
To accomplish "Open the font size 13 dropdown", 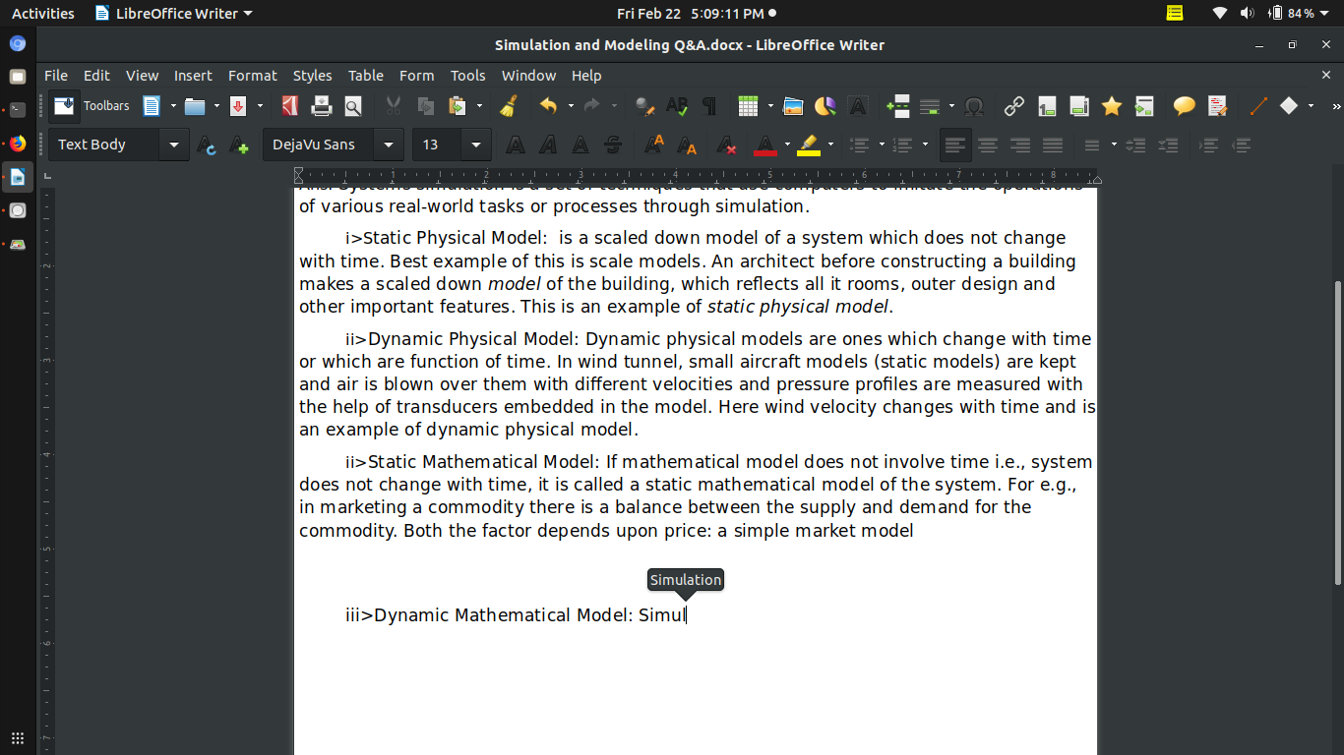I will pyautogui.click(x=476, y=145).
